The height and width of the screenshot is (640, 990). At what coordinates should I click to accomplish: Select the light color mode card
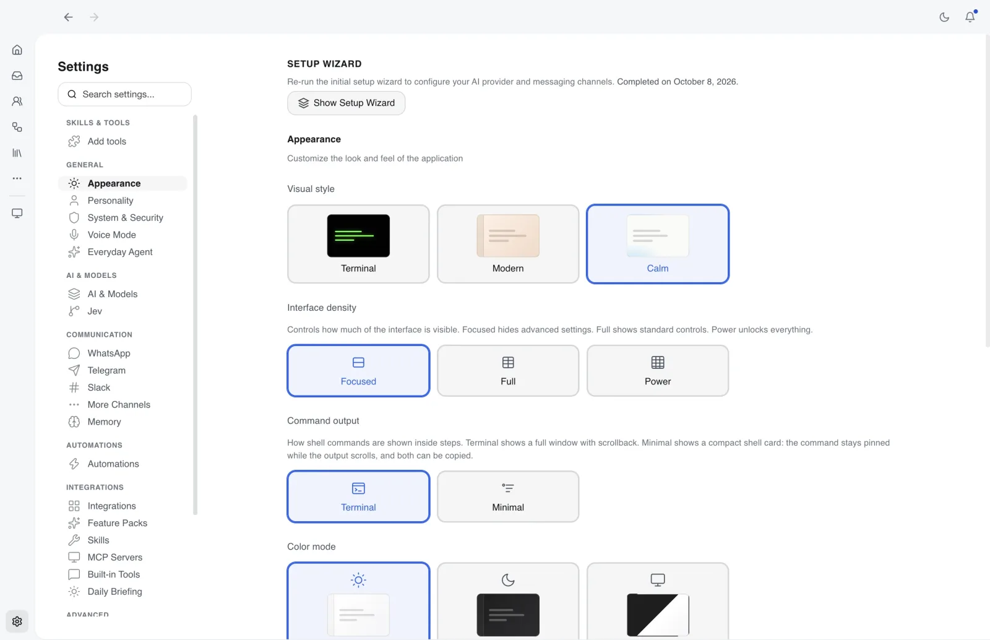click(x=358, y=601)
